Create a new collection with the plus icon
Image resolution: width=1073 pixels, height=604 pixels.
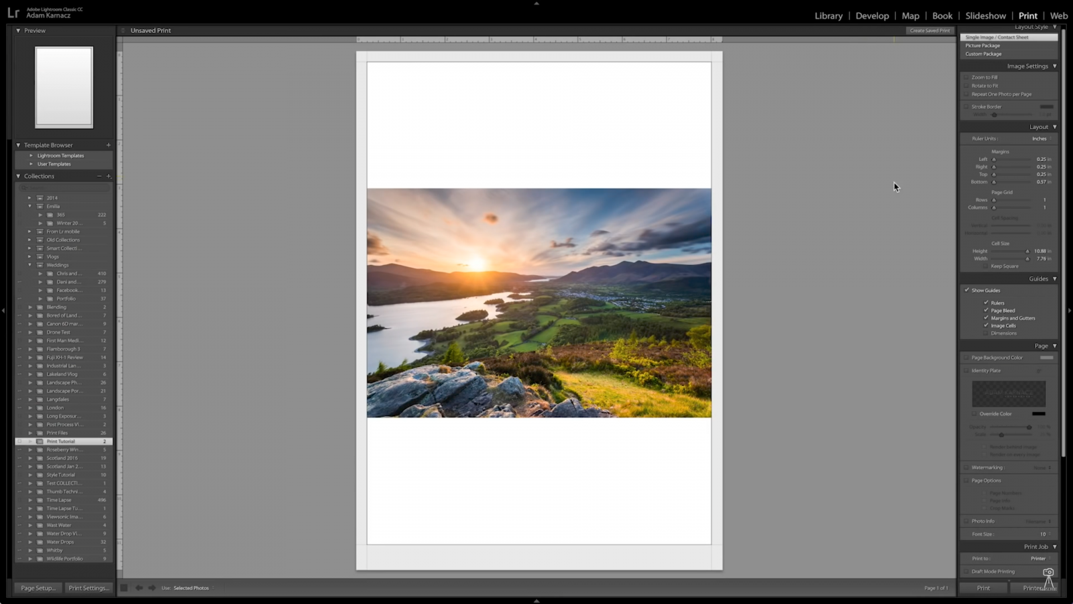point(108,176)
